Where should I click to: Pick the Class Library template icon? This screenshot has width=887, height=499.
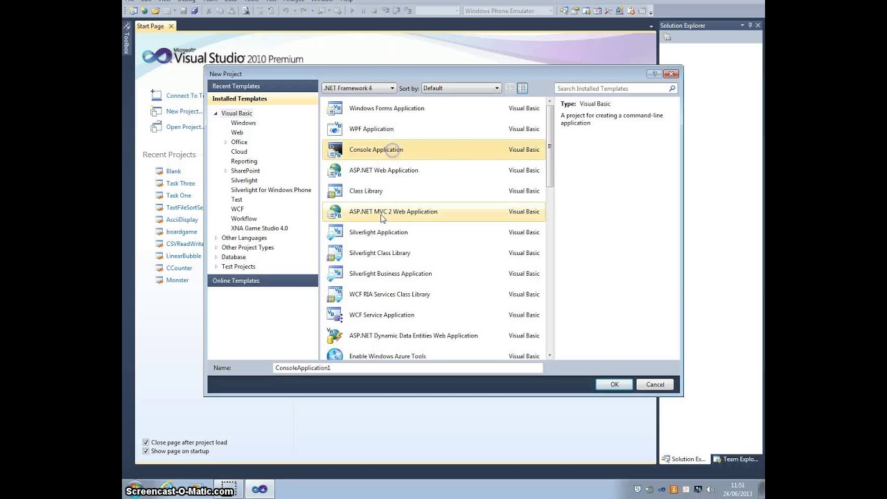(x=335, y=191)
